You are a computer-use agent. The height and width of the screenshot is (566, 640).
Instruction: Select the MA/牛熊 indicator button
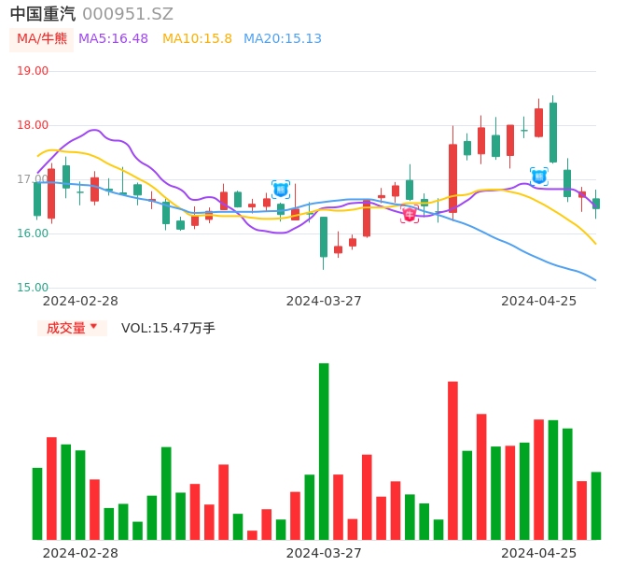(42, 39)
